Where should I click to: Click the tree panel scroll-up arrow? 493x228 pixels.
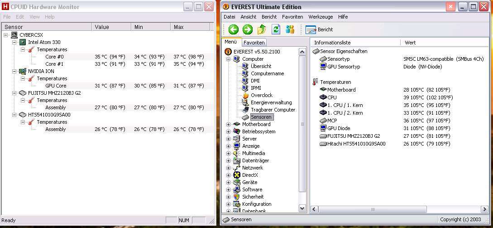[x=302, y=52]
